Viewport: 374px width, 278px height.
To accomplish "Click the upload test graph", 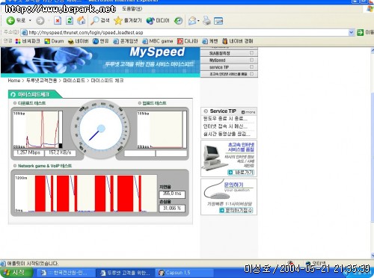I will point(162,130).
